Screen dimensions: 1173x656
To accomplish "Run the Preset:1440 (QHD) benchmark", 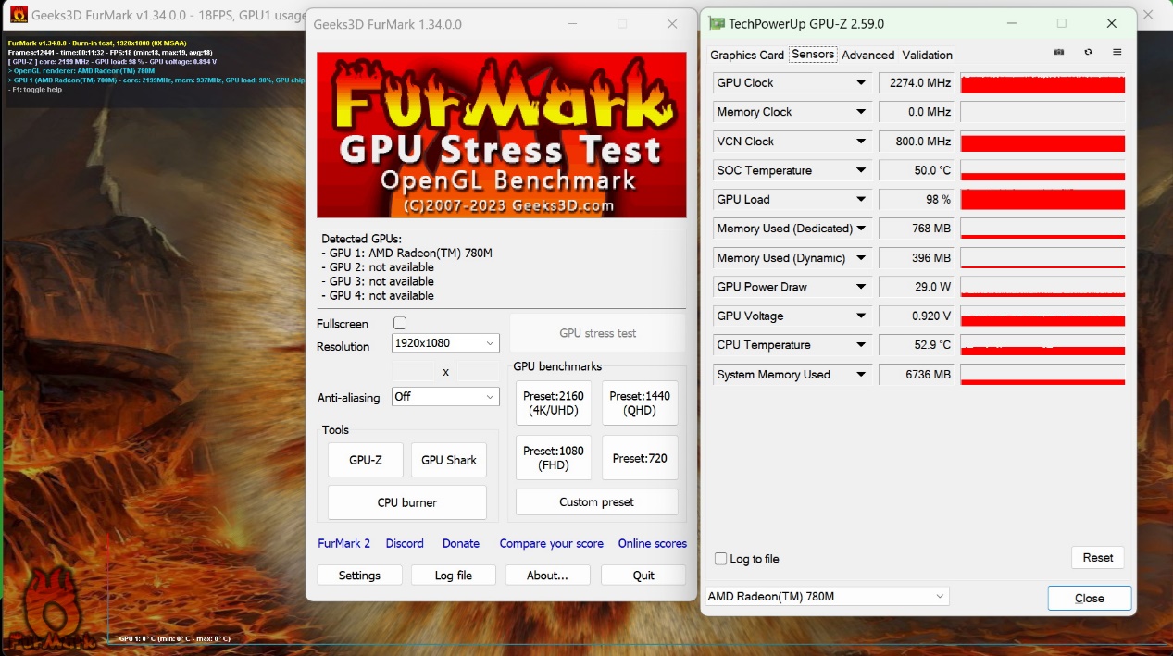I will (640, 403).
